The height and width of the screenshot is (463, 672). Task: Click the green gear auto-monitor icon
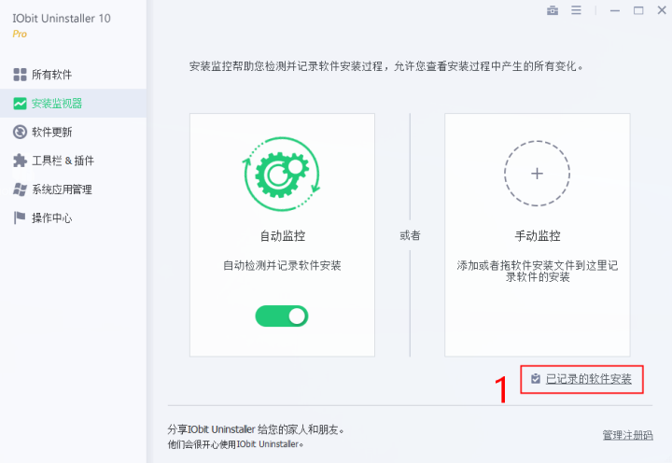[282, 174]
